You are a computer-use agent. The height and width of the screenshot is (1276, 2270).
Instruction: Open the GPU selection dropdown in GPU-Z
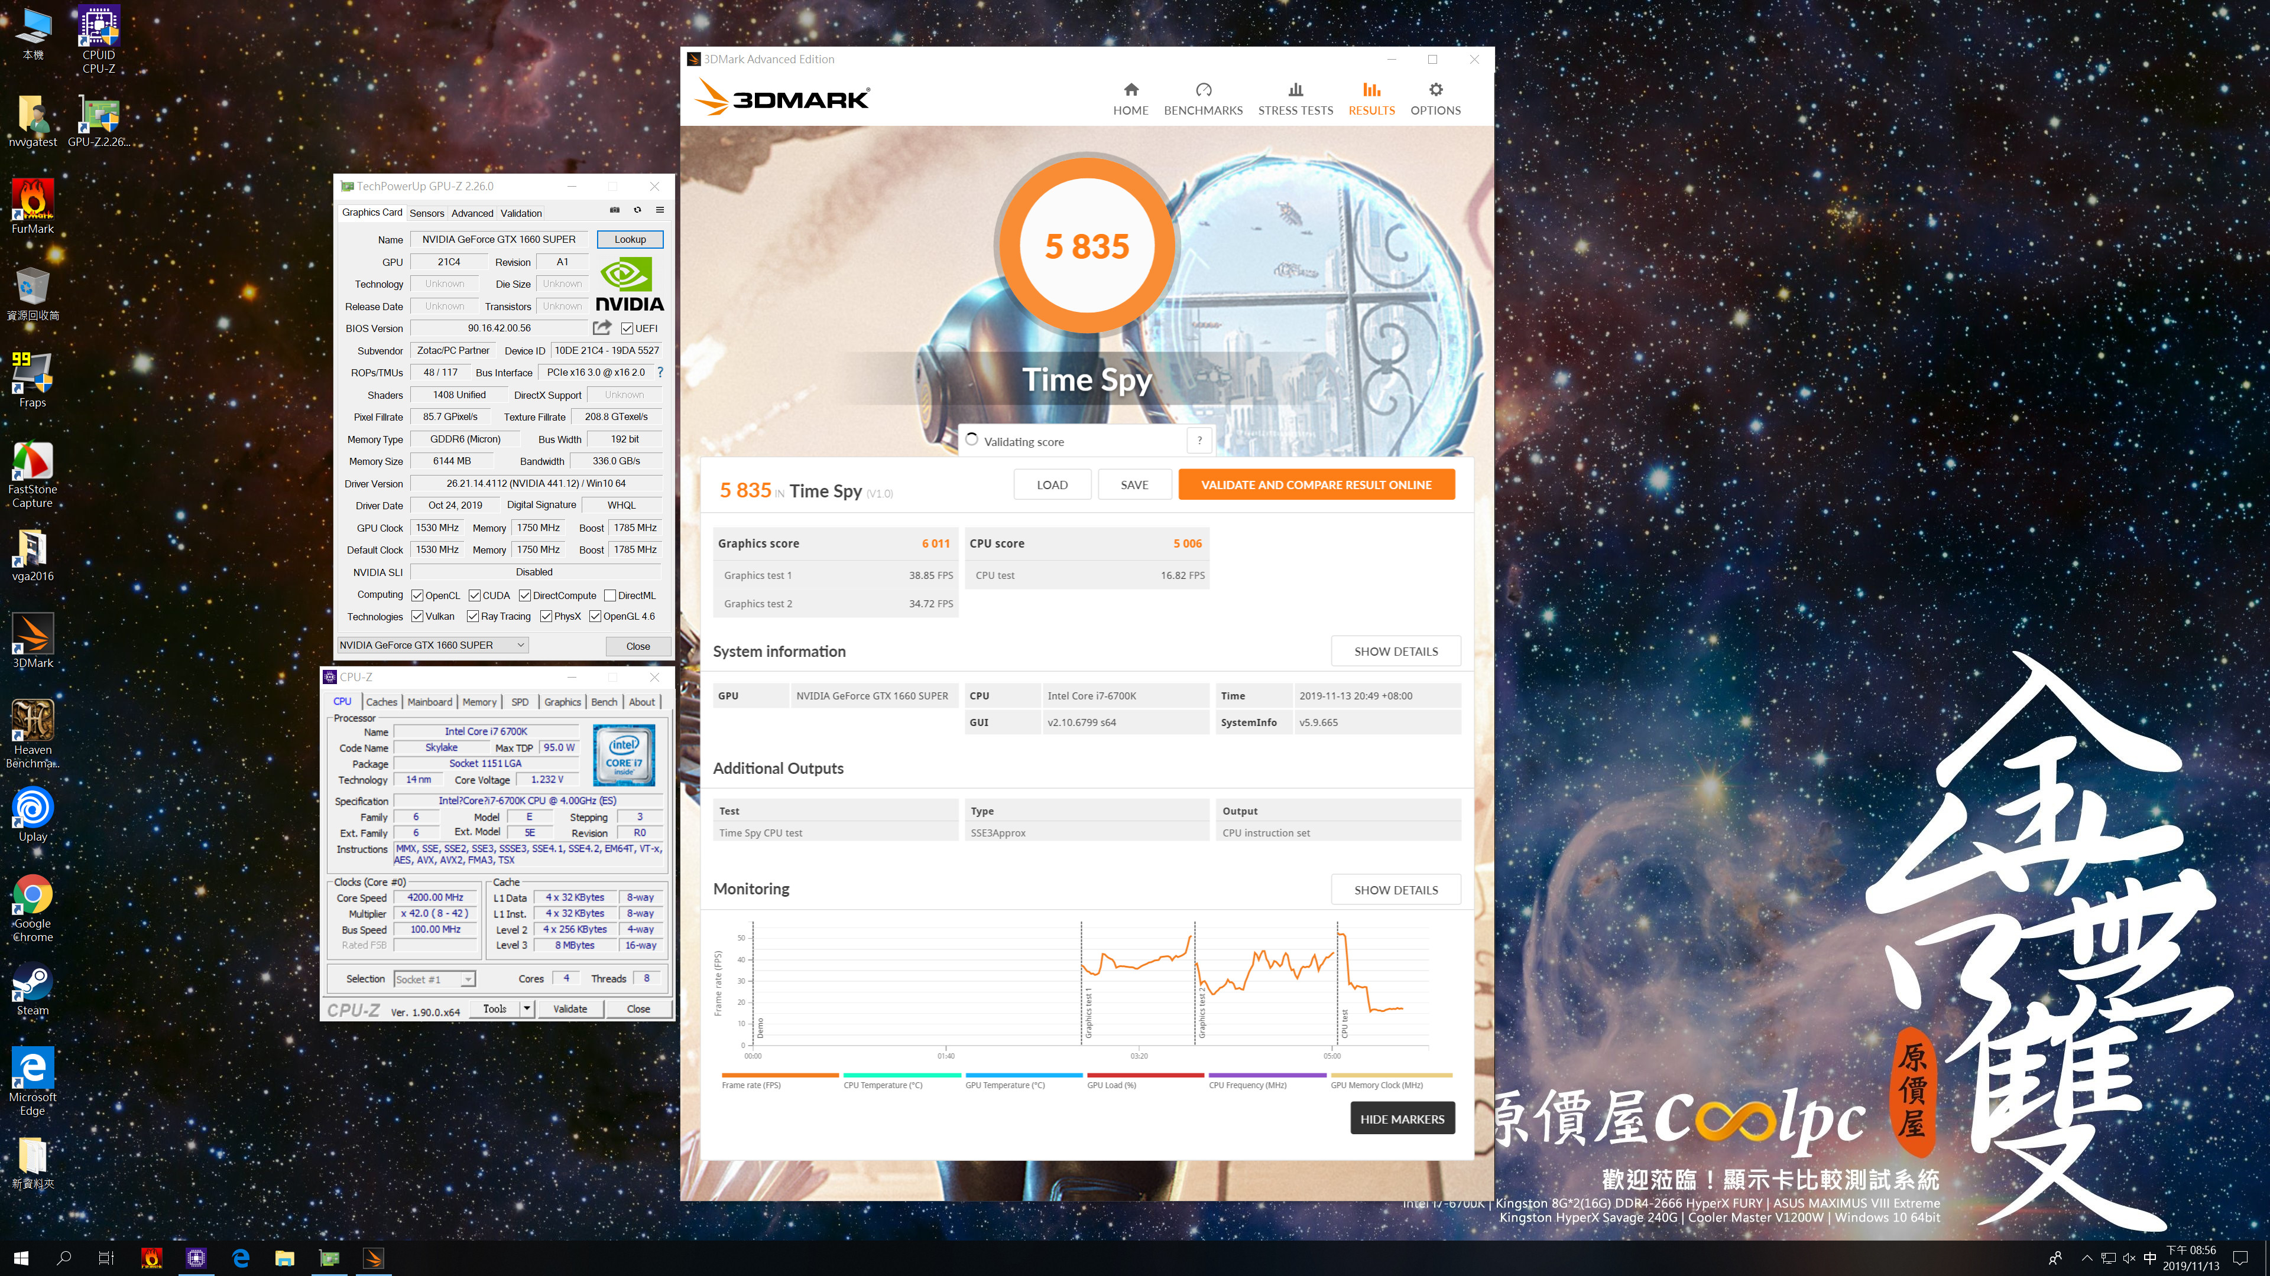pos(433,644)
